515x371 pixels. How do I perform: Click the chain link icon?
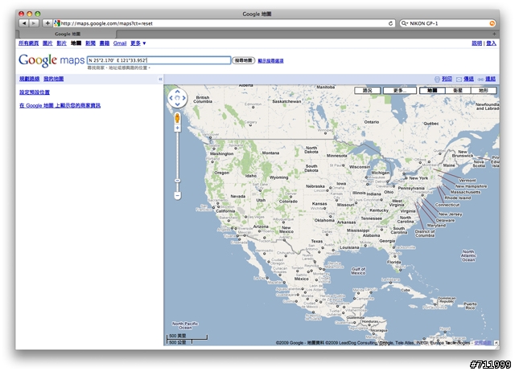coord(481,79)
